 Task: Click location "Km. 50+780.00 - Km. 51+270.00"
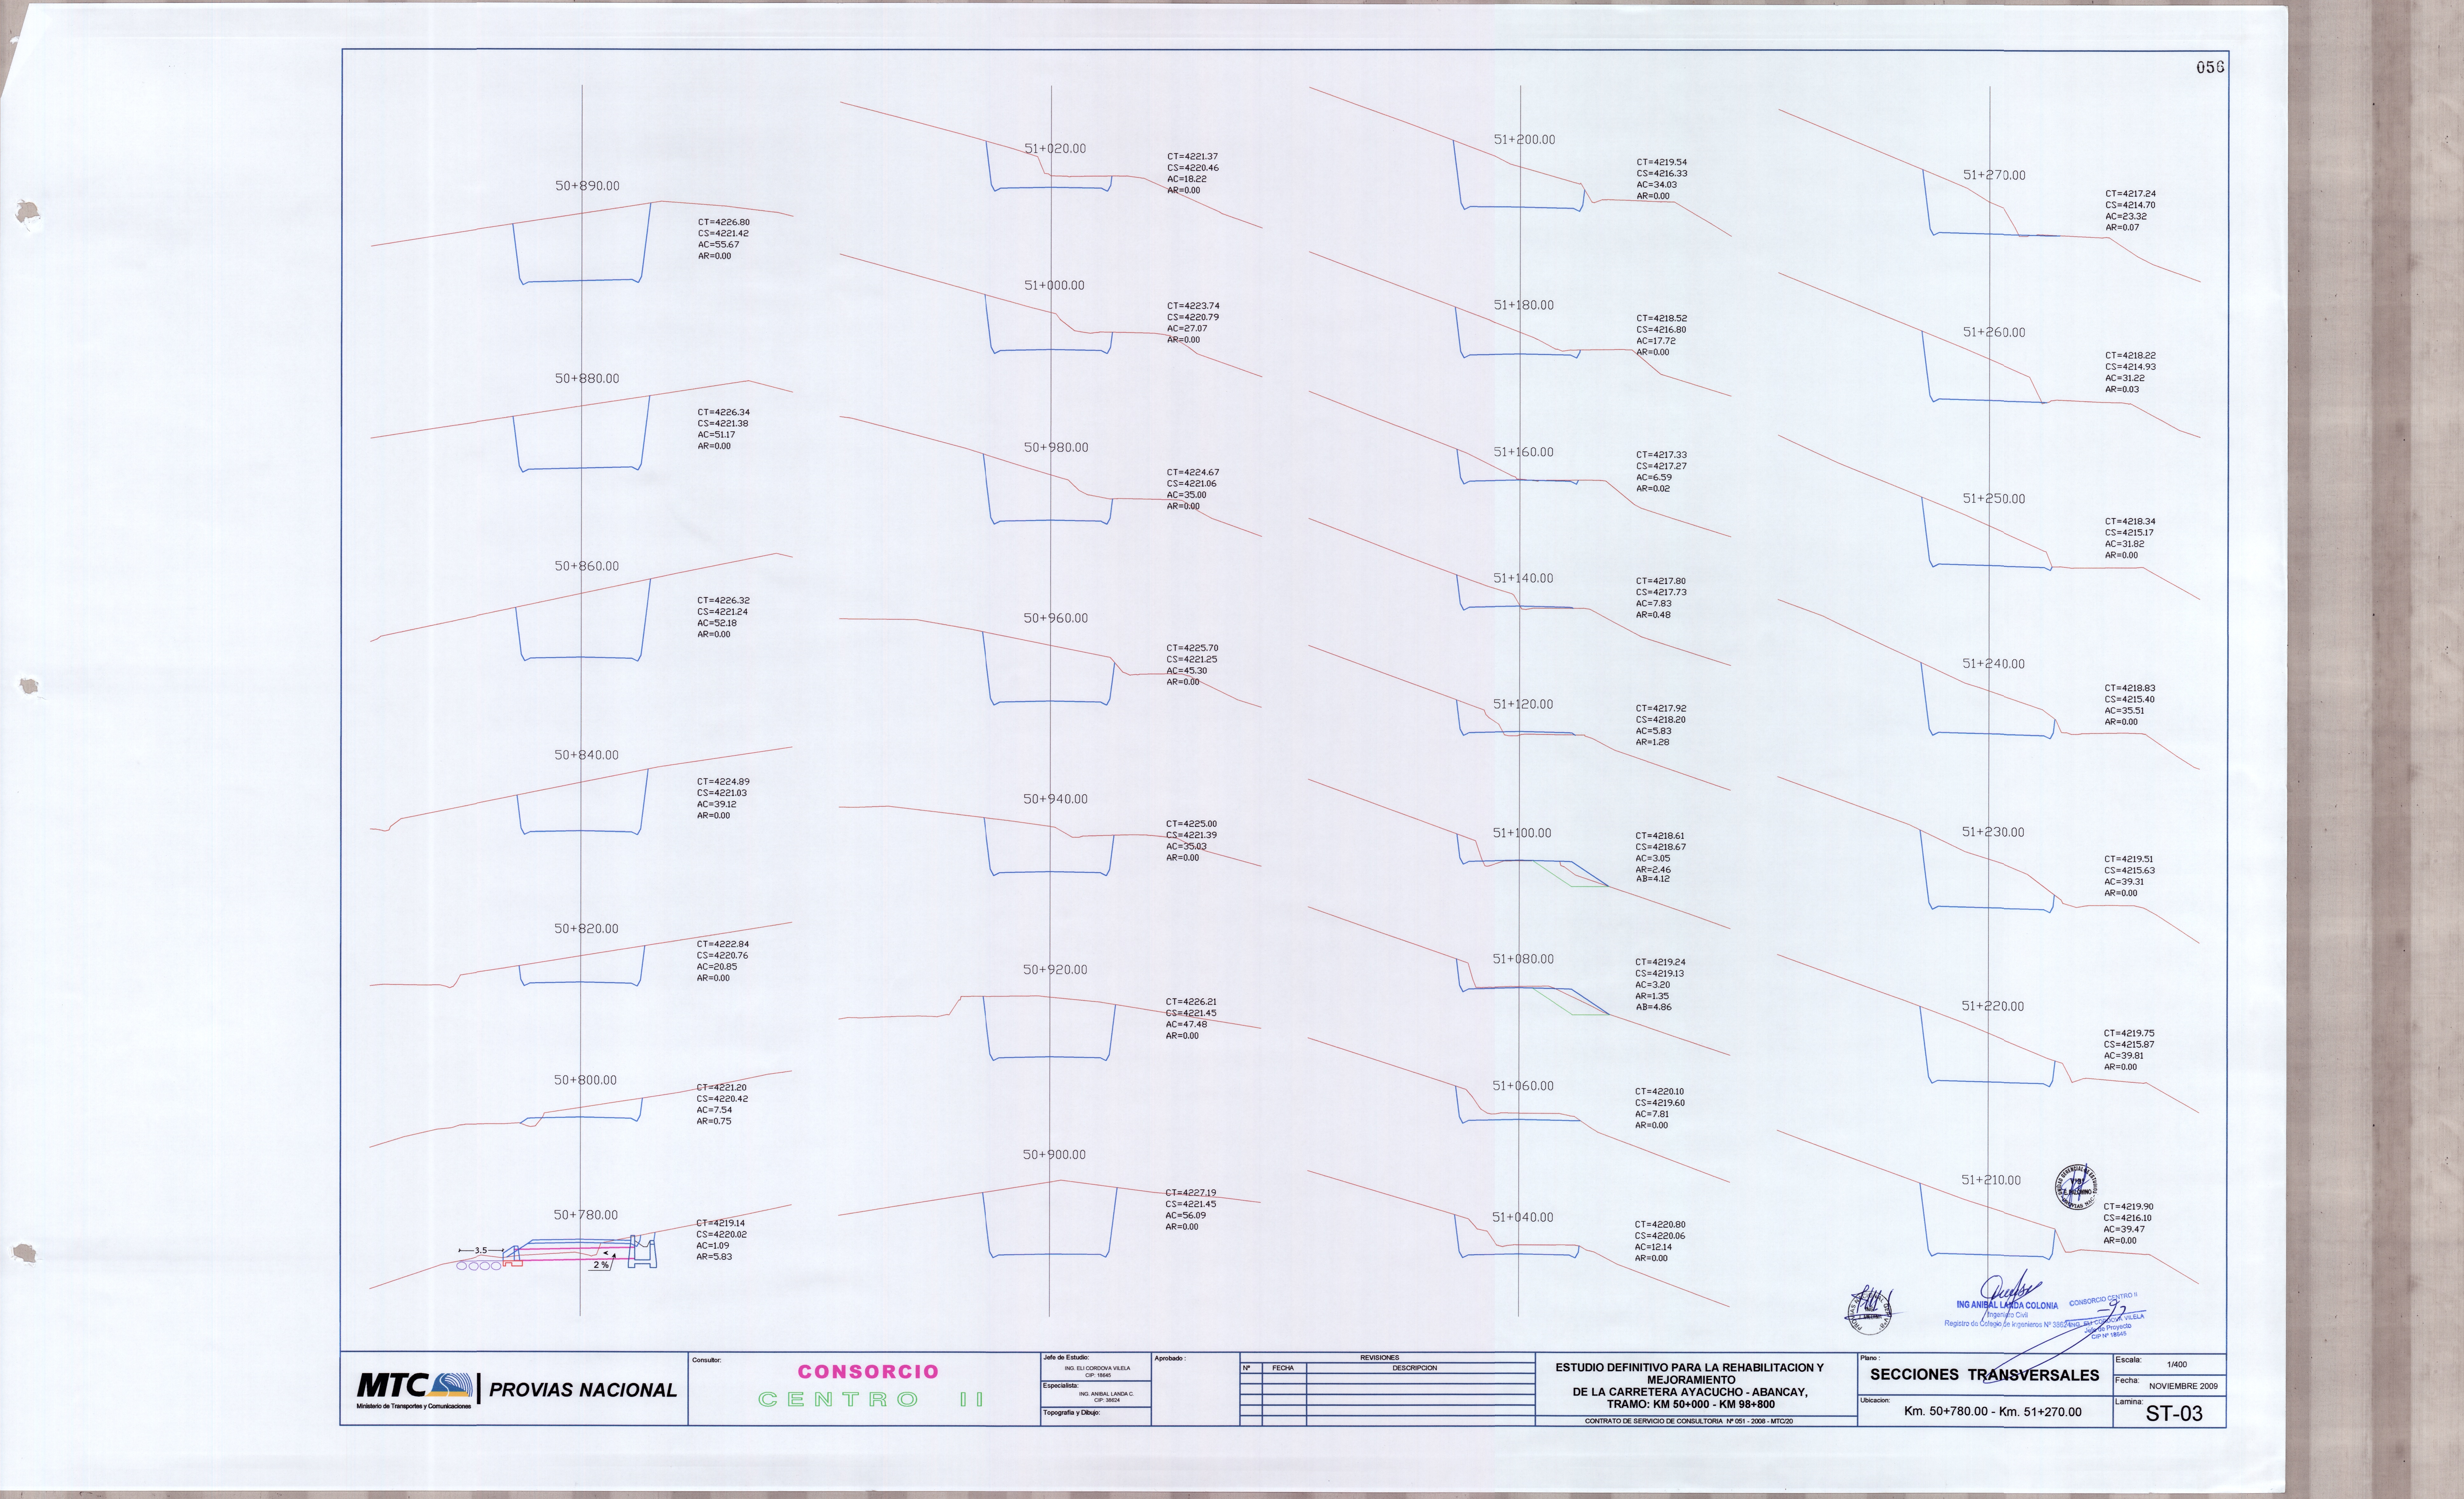click(1993, 1412)
